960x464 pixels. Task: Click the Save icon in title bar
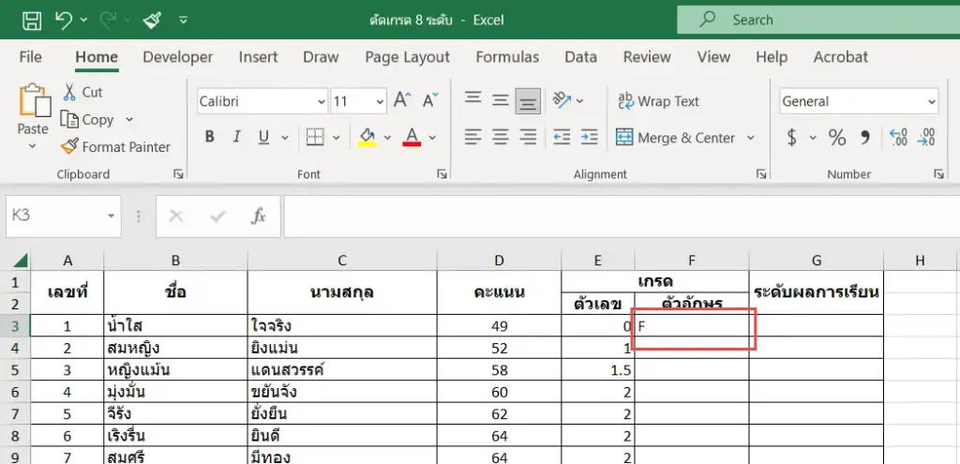[32, 21]
